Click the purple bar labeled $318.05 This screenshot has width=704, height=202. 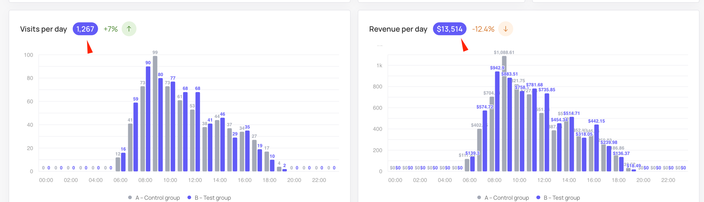point(584,154)
